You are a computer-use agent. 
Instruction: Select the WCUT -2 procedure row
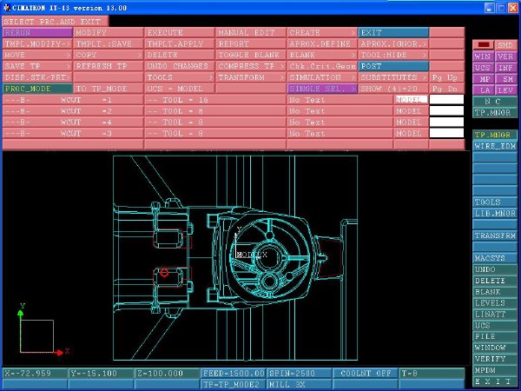coord(73,111)
